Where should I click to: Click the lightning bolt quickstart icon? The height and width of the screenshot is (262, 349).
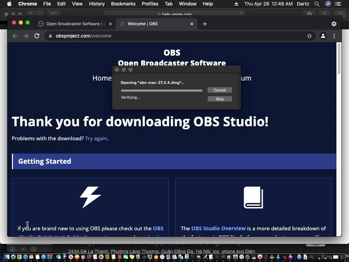(x=90, y=198)
